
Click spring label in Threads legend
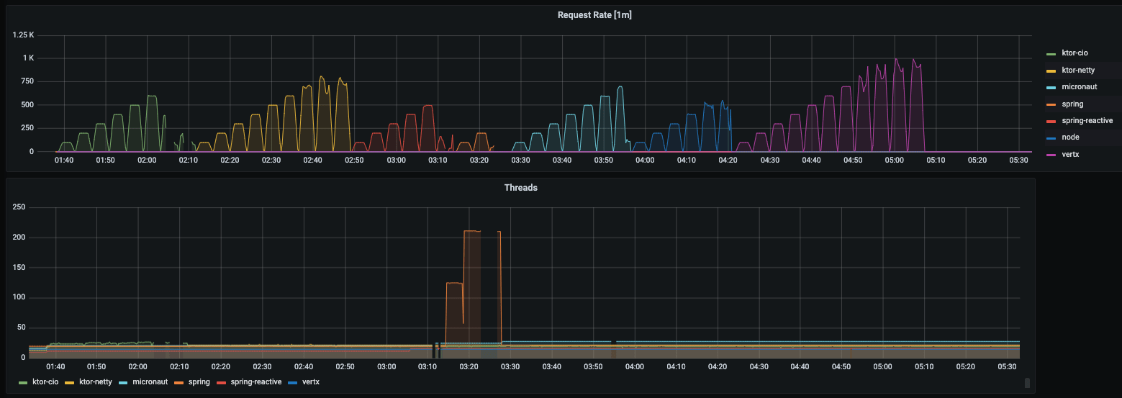[199, 382]
